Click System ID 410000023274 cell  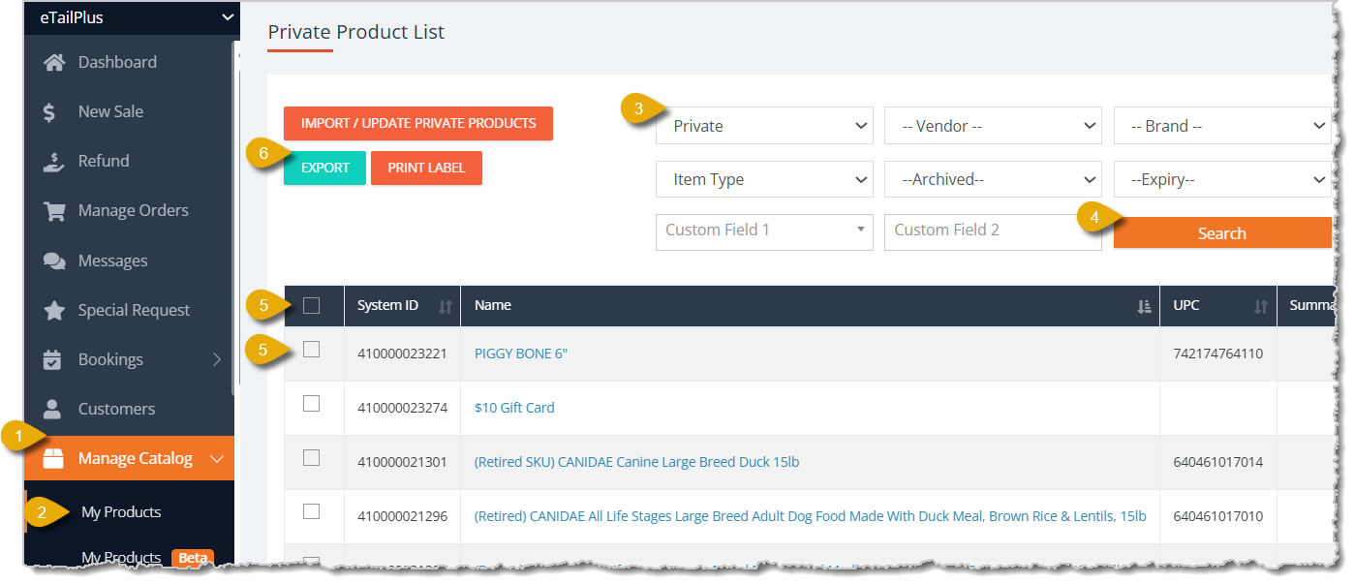click(x=402, y=408)
